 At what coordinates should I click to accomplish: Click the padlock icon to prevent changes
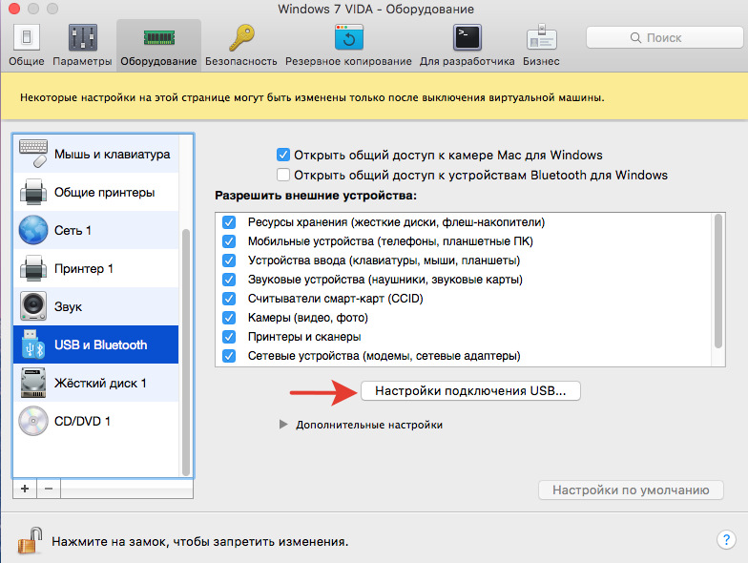tap(30, 541)
